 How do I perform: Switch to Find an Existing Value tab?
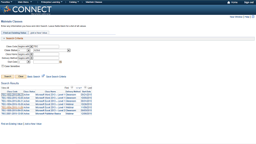[x=15, y=33]
